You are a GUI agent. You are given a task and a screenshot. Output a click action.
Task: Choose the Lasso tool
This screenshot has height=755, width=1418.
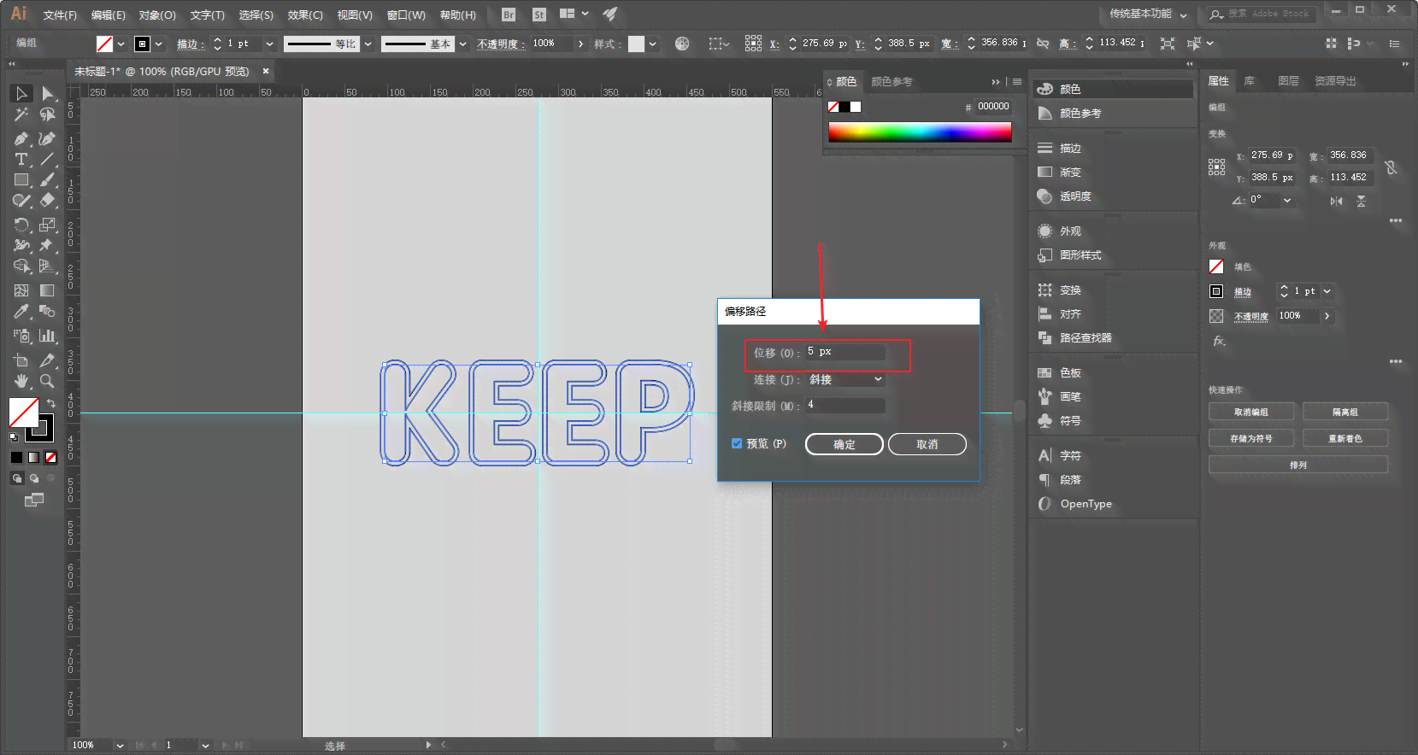(x=47, y=114)
